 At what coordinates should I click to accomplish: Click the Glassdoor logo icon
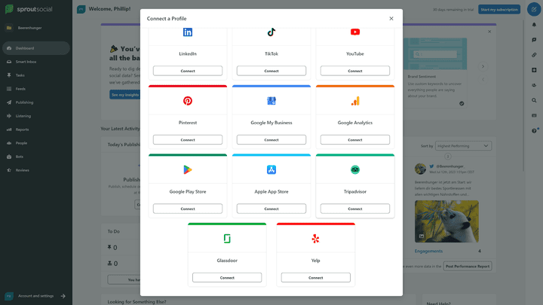pos(227,239)
